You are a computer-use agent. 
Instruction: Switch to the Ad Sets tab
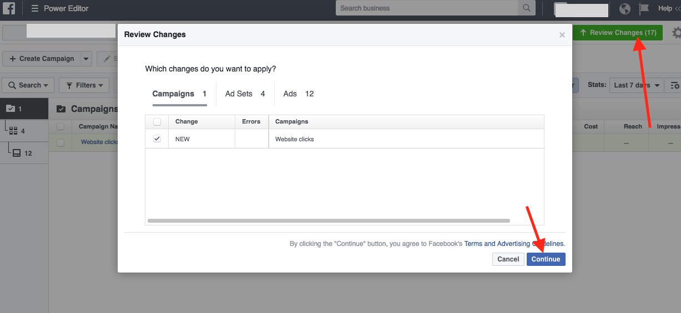click(245, 94)
